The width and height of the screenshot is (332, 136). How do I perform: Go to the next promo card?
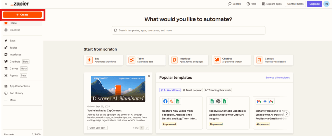coord(147,128)
